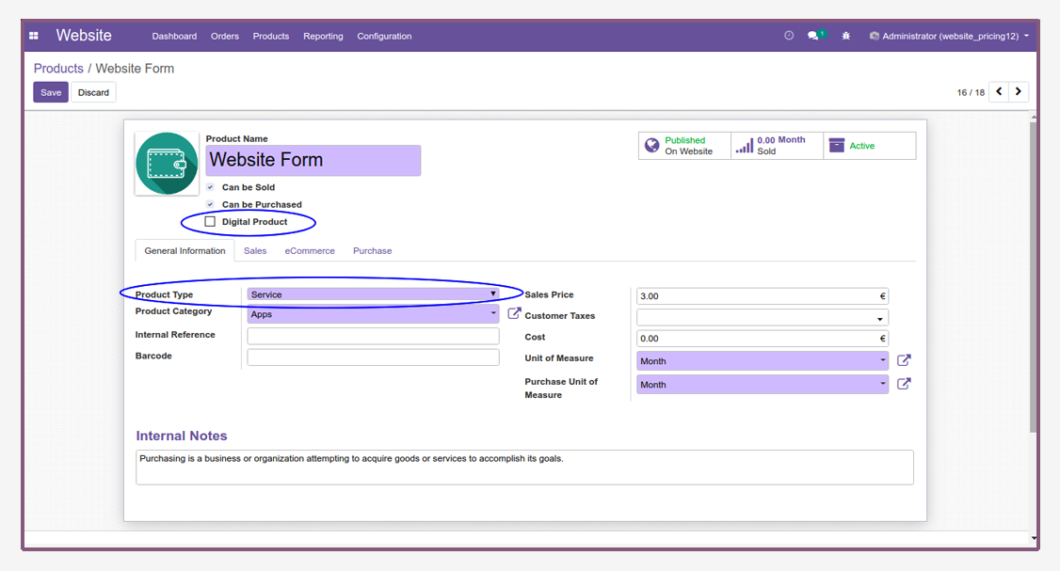Switch to General Information tab
Screen dimensions: 1060x571
[x=185, y=251]
